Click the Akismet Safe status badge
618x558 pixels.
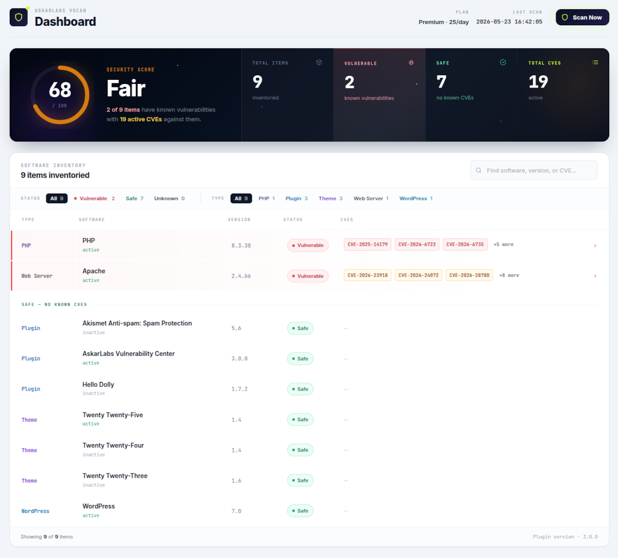click(300, 328)
